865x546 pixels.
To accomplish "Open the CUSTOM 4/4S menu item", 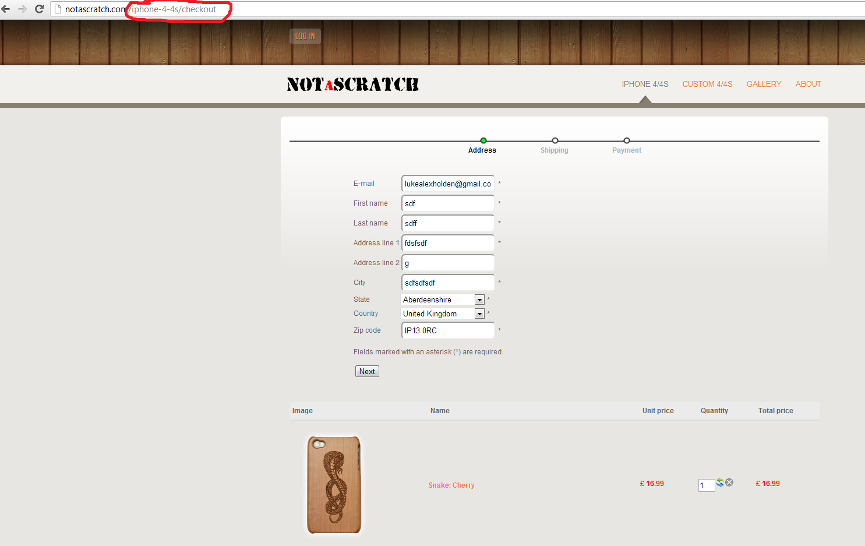I will 707,84.
